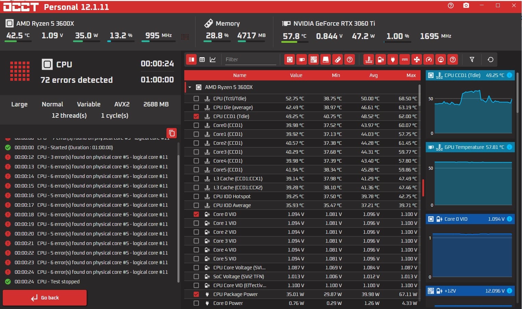The height and width of the screenshot is (309, 522).
Task: Click the sensor list vertical scrollbar
Action: point(420,94)
